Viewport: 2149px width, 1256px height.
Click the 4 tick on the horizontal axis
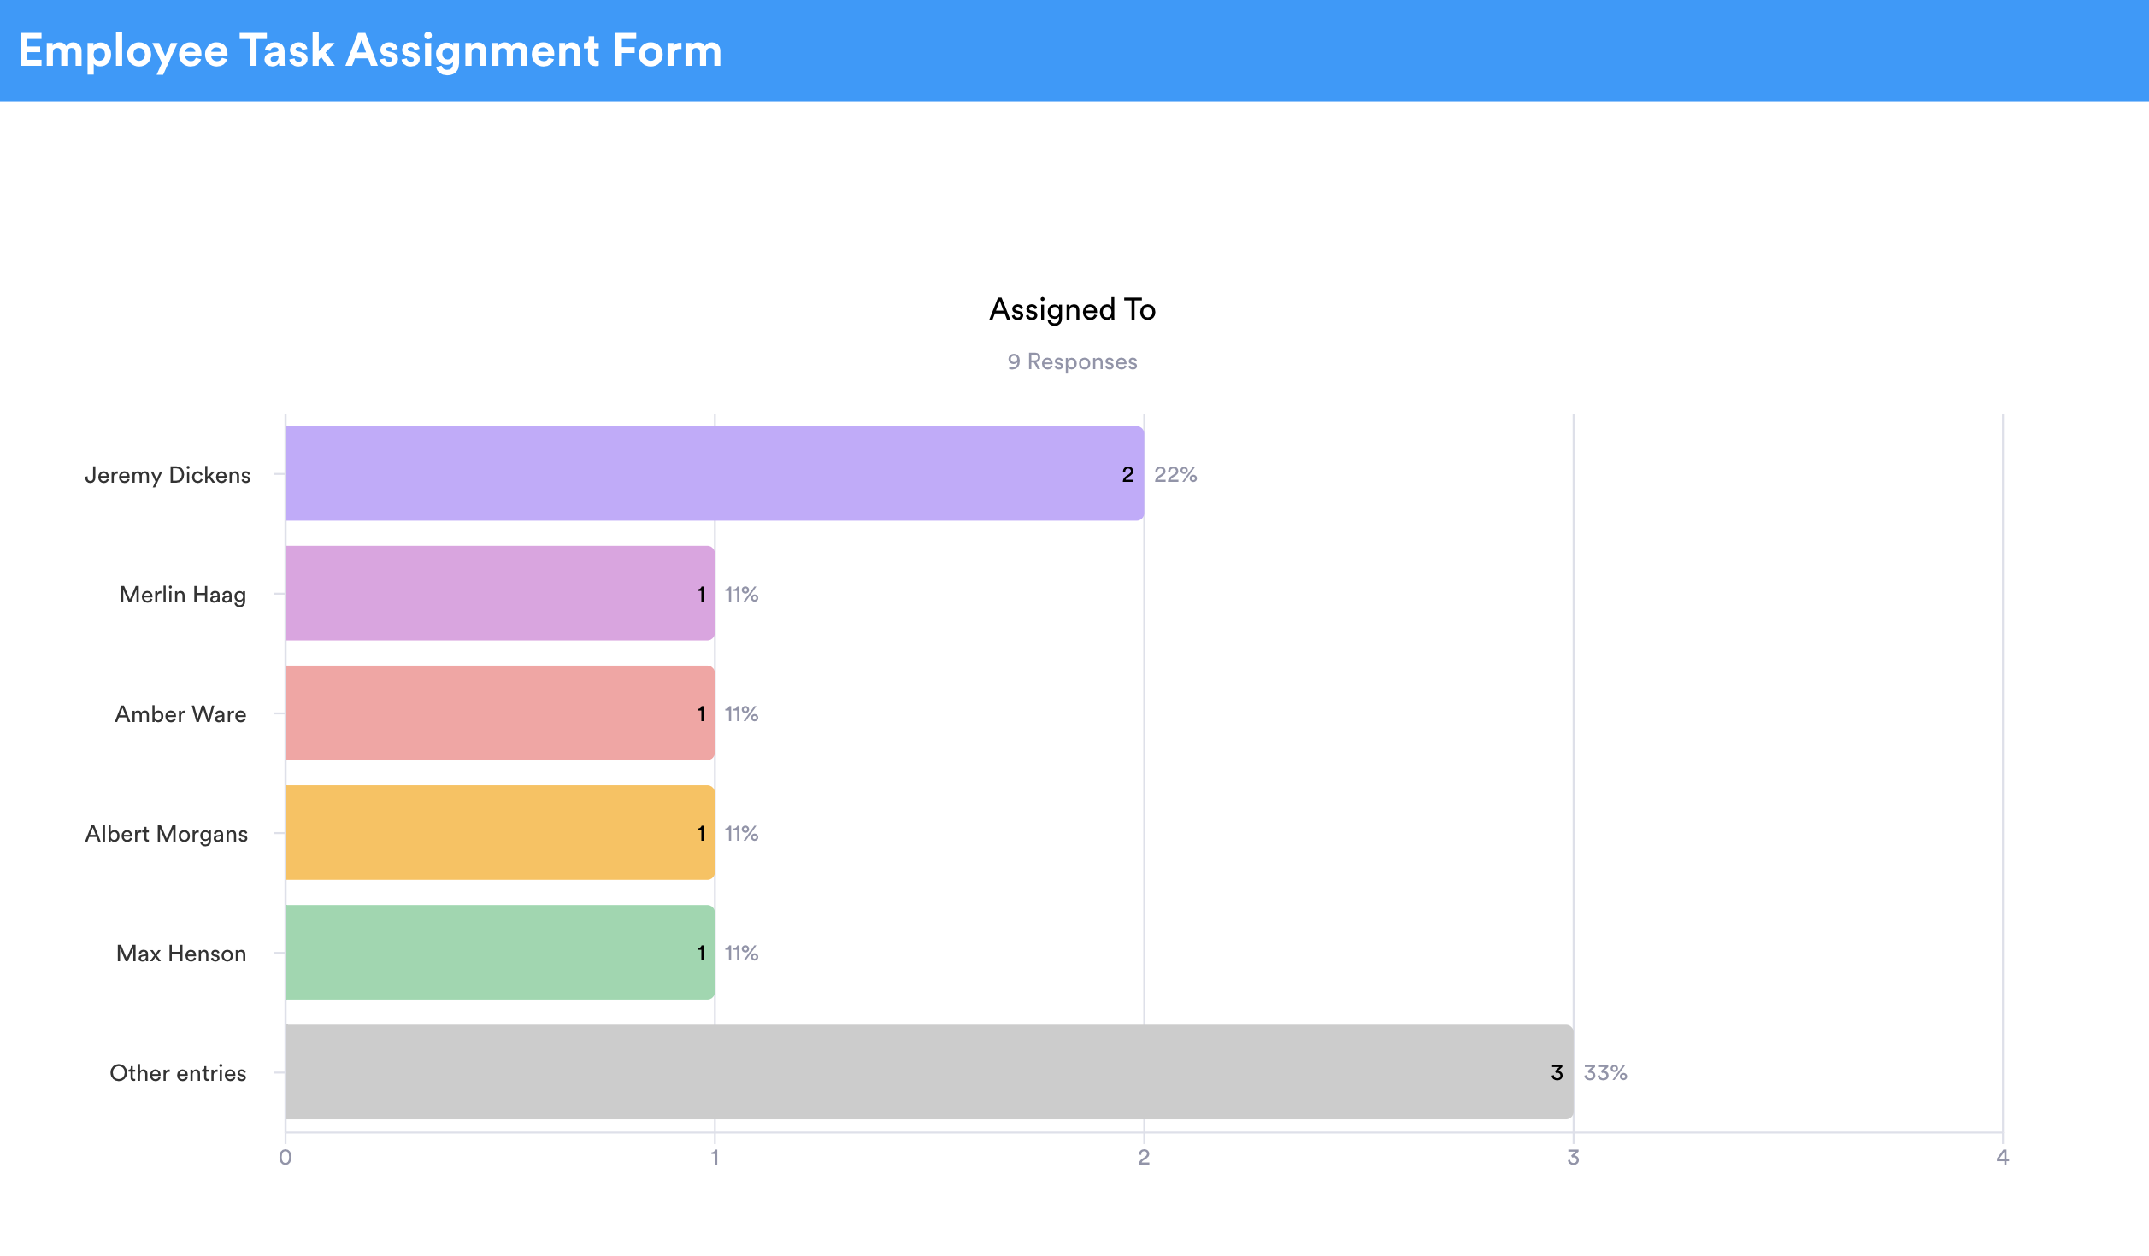(2002, 1158)
